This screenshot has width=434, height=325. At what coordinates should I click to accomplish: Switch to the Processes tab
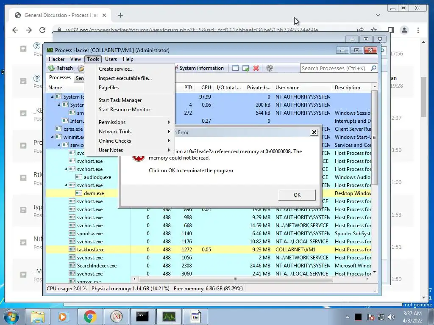click(60, 77)
